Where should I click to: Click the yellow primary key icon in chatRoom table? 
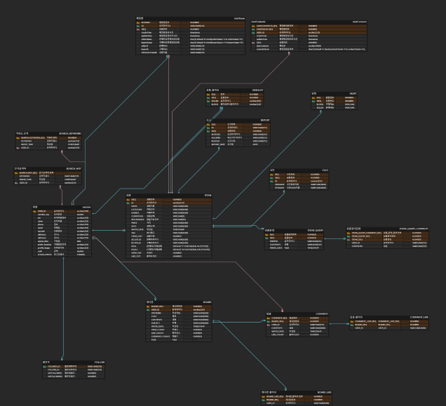click(x=138, y=22)
